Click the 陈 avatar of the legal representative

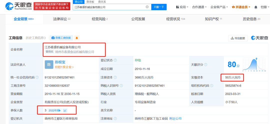[x=49, y=65]
